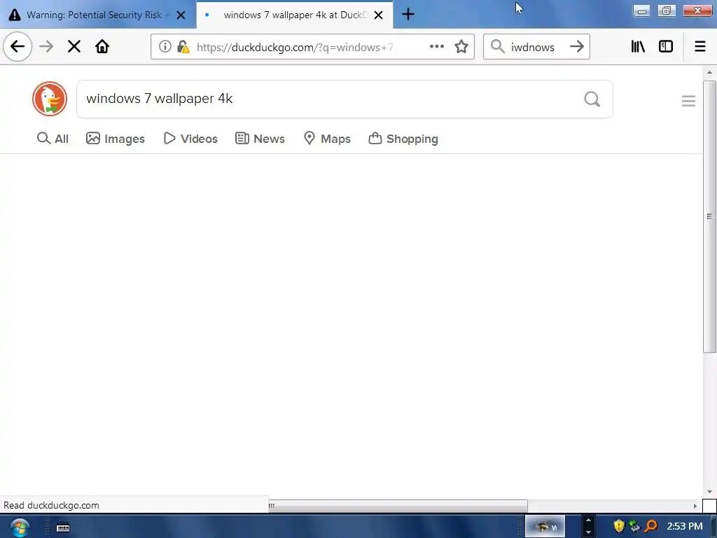Select the 'Warning: Potential Security Risk' tab
717x538 pixels.
point(95,15)
